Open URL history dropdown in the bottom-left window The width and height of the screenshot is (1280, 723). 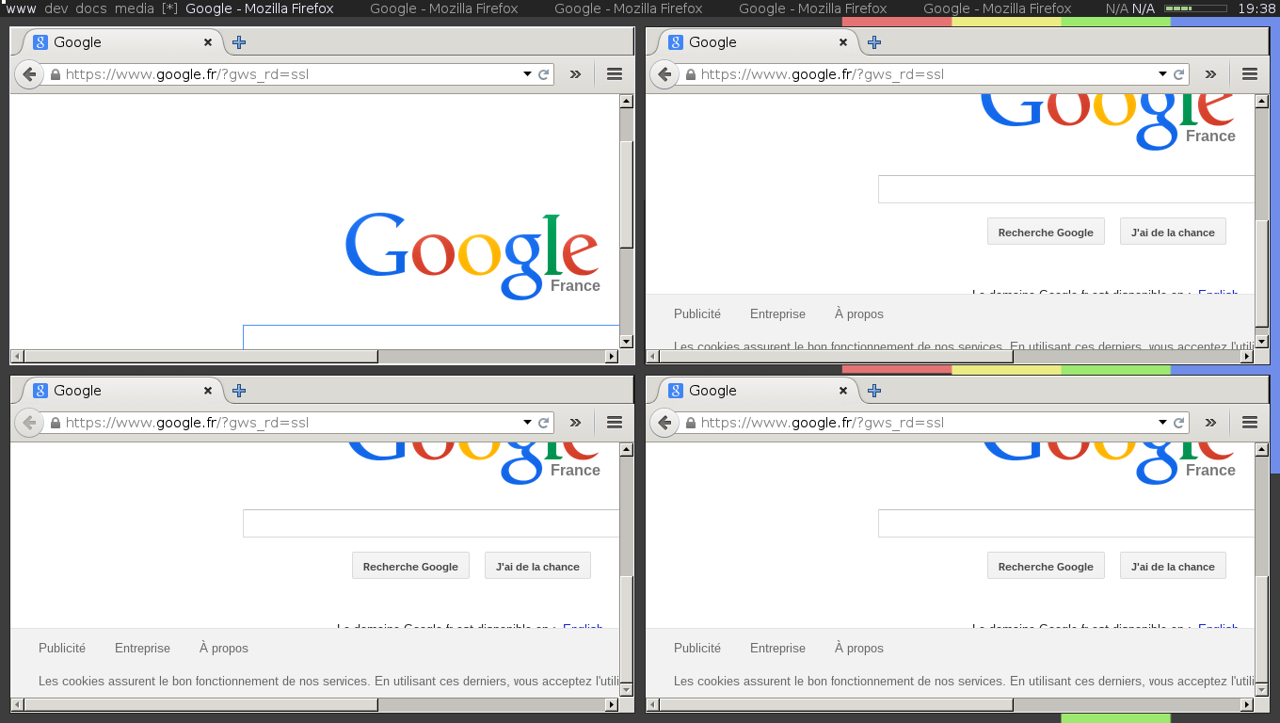(x=527, y=423)
